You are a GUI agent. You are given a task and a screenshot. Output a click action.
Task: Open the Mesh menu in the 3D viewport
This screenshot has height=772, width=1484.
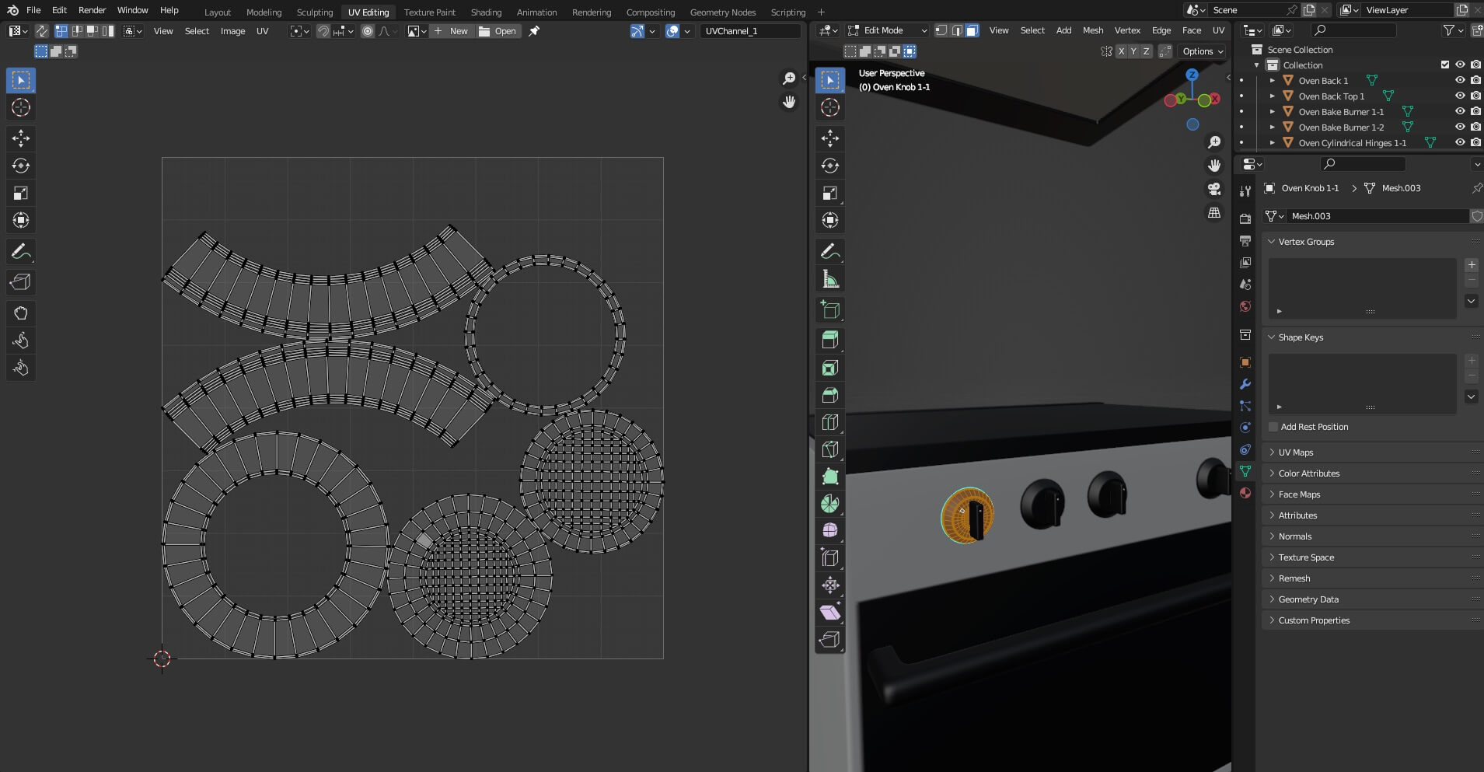pyautogui.click(x=1093, y=30)
